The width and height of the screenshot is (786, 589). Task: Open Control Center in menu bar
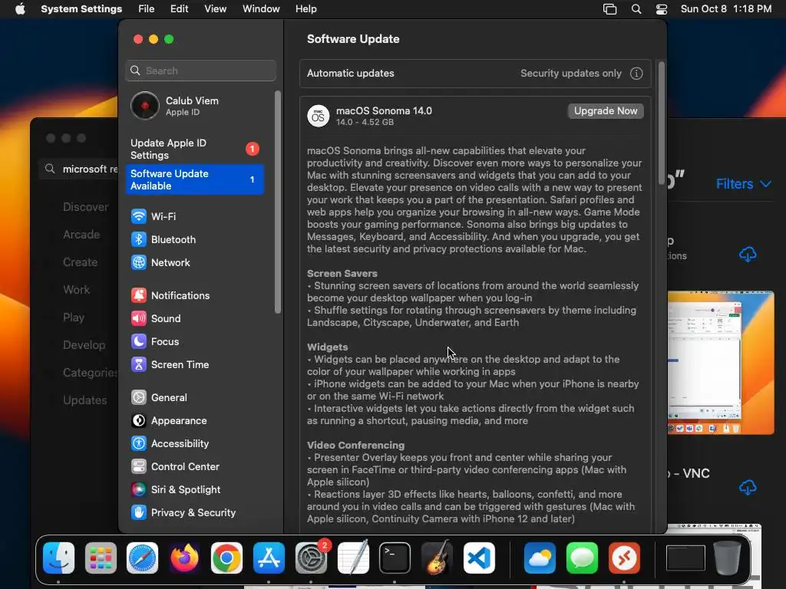662,9
